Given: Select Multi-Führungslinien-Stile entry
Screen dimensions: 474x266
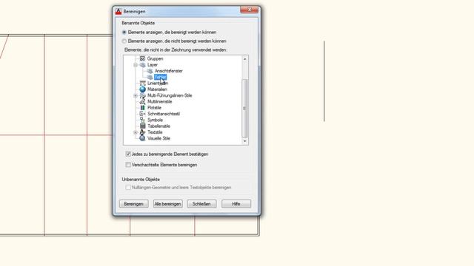Looking at the screenshot, I should click(x=170, y=95).
